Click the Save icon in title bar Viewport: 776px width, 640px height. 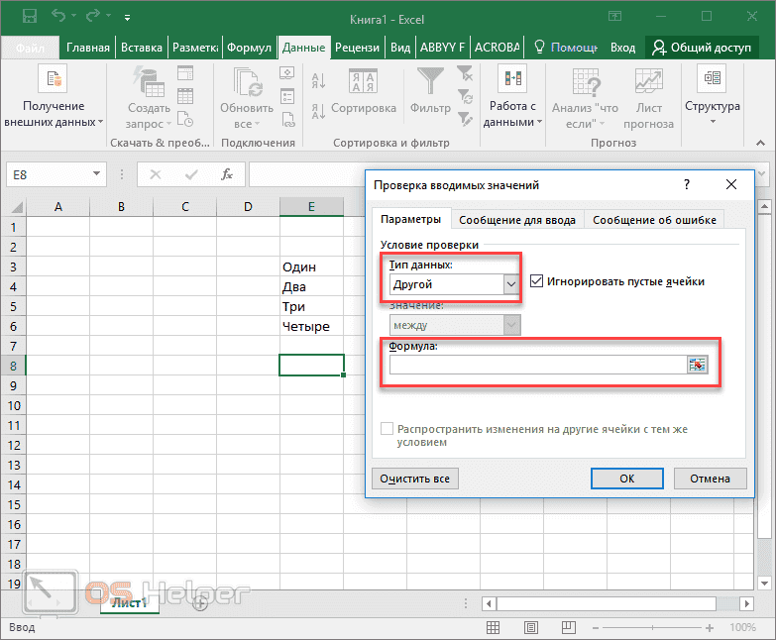pyautogui.click(x=29, y=17)
